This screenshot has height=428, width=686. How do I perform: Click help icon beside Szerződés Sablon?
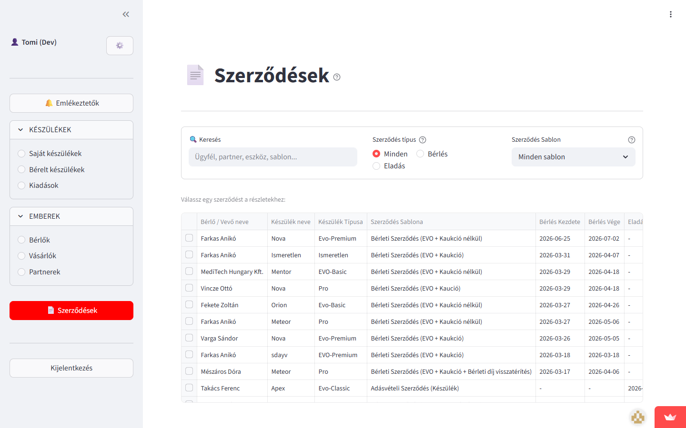(x=631, y=140)
